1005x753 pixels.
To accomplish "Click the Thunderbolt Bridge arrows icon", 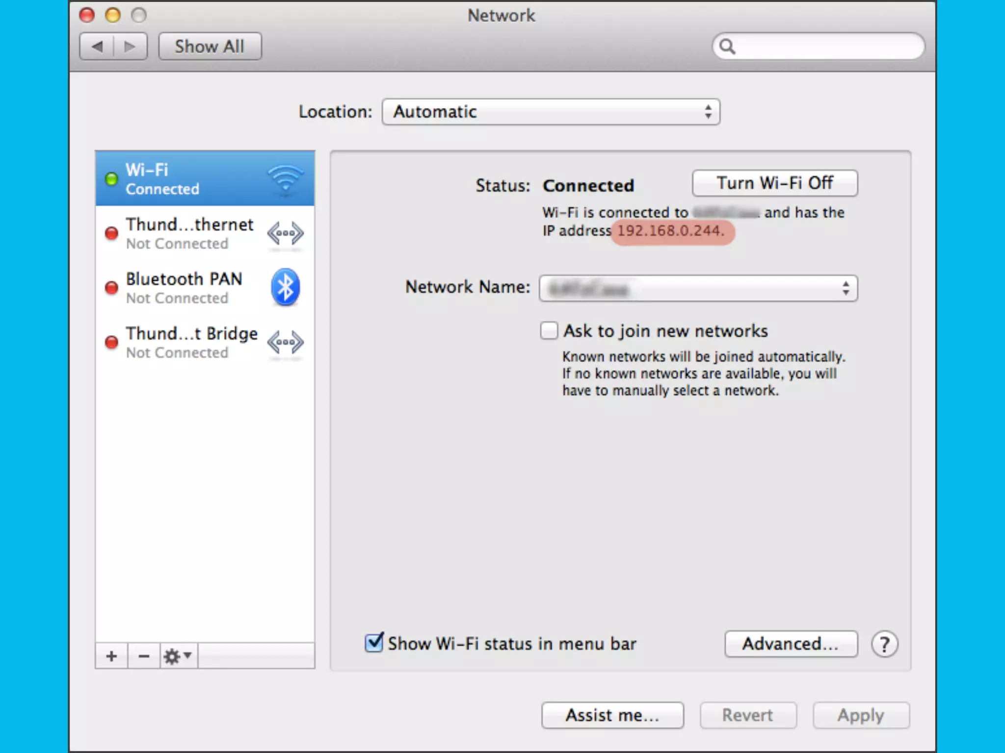I will point(285,342).
